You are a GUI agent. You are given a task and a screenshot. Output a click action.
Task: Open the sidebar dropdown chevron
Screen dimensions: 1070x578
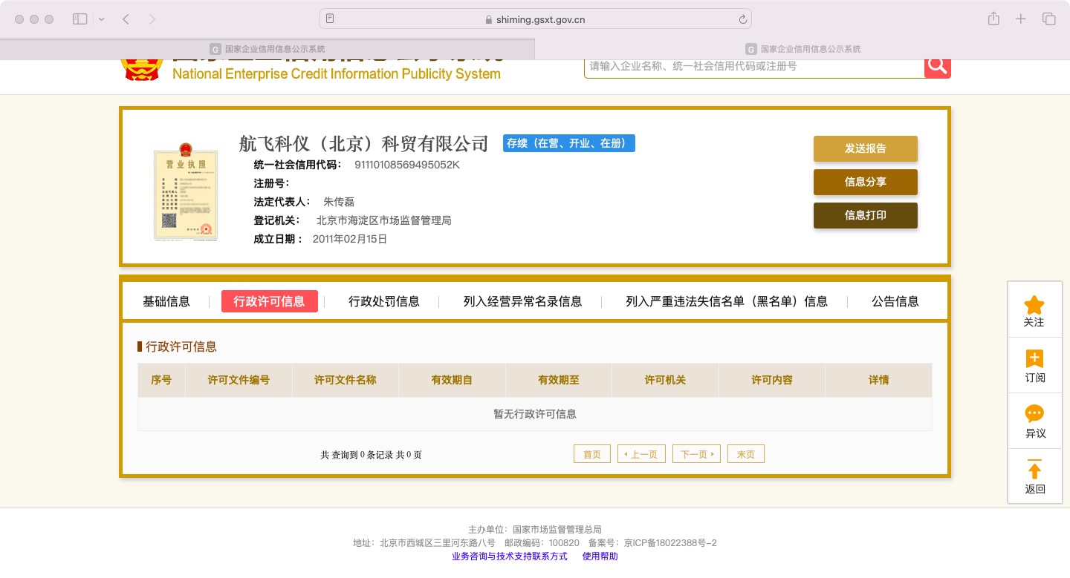(101, 19)
